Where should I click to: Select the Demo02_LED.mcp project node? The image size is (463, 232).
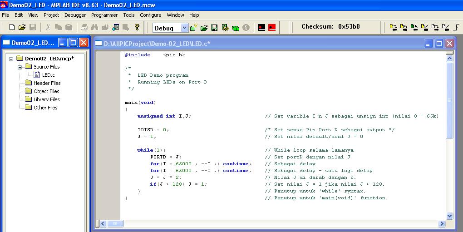[x=49, y=59]
